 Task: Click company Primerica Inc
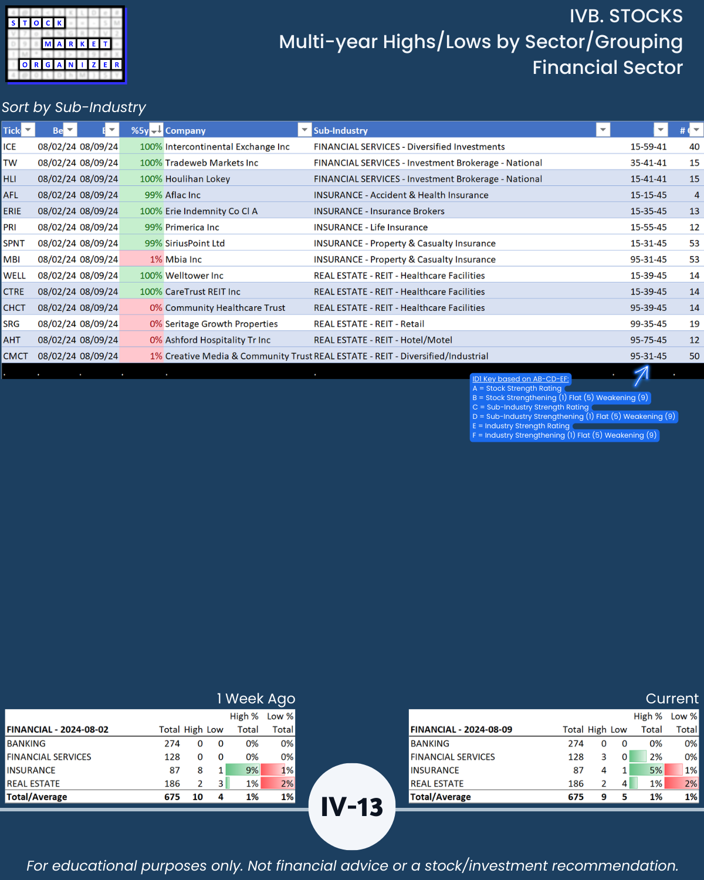tap(192, 227)
